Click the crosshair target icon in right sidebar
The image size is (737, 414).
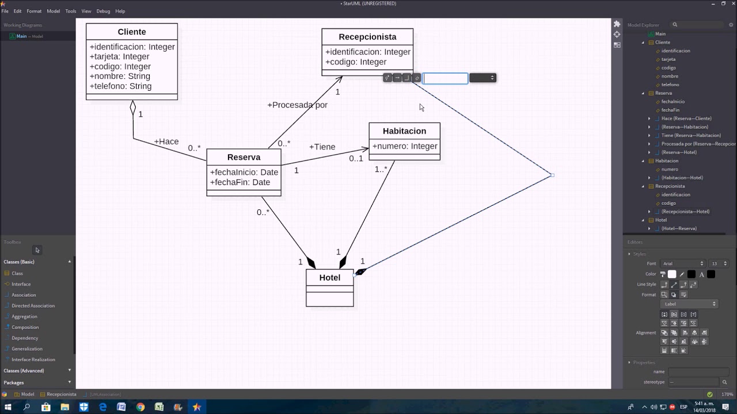617,34
